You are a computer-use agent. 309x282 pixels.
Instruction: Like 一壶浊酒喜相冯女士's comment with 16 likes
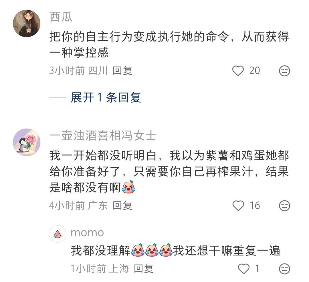pyautogui.click(x=238, y=206)
